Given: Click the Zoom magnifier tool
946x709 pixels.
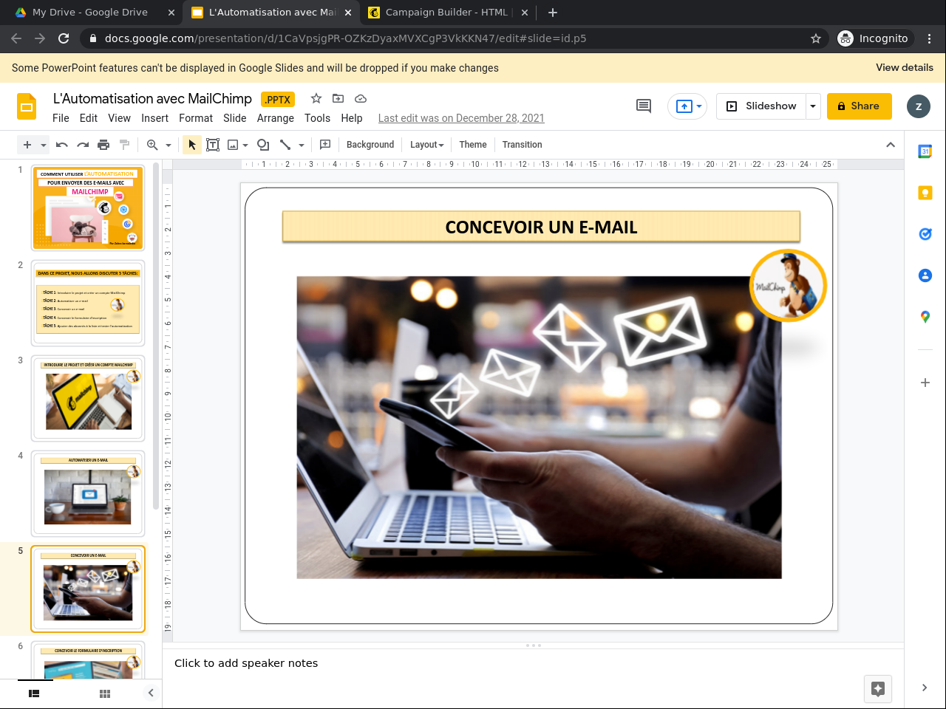Looking at the screenshot, I should [x=152, y=145].
